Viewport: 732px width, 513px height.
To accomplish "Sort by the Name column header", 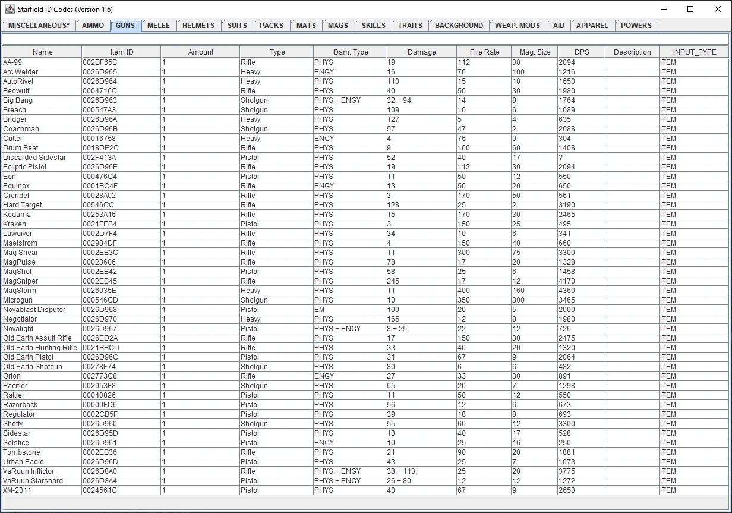I will click(42, 52).
